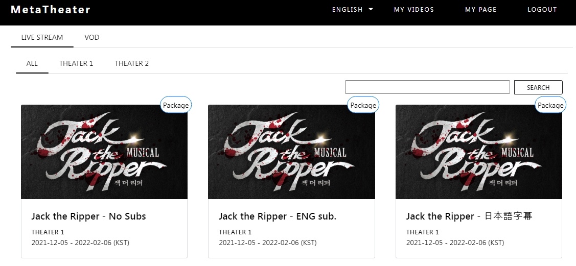Viewport: 576px width, 266px height.
Task: Filter by THEATER 1 tab
Action: coord(76,63)
